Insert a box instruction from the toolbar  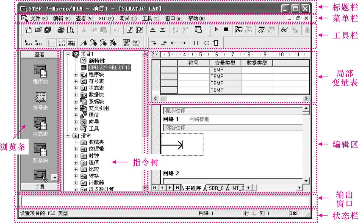[x=215, y=43]
